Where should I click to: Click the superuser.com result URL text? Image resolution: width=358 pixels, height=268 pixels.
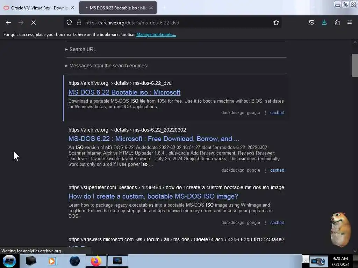point(176,187)
